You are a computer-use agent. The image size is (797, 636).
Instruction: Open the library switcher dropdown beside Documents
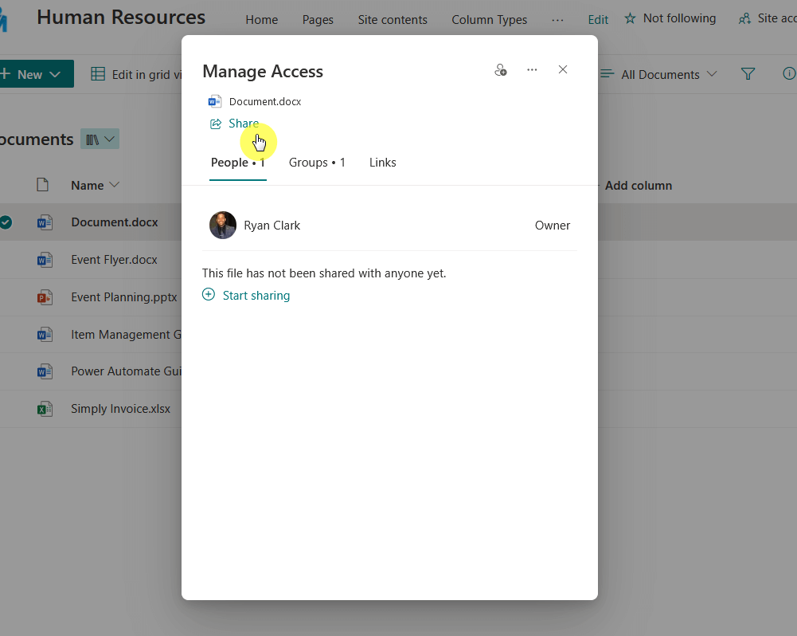point(100,139)
